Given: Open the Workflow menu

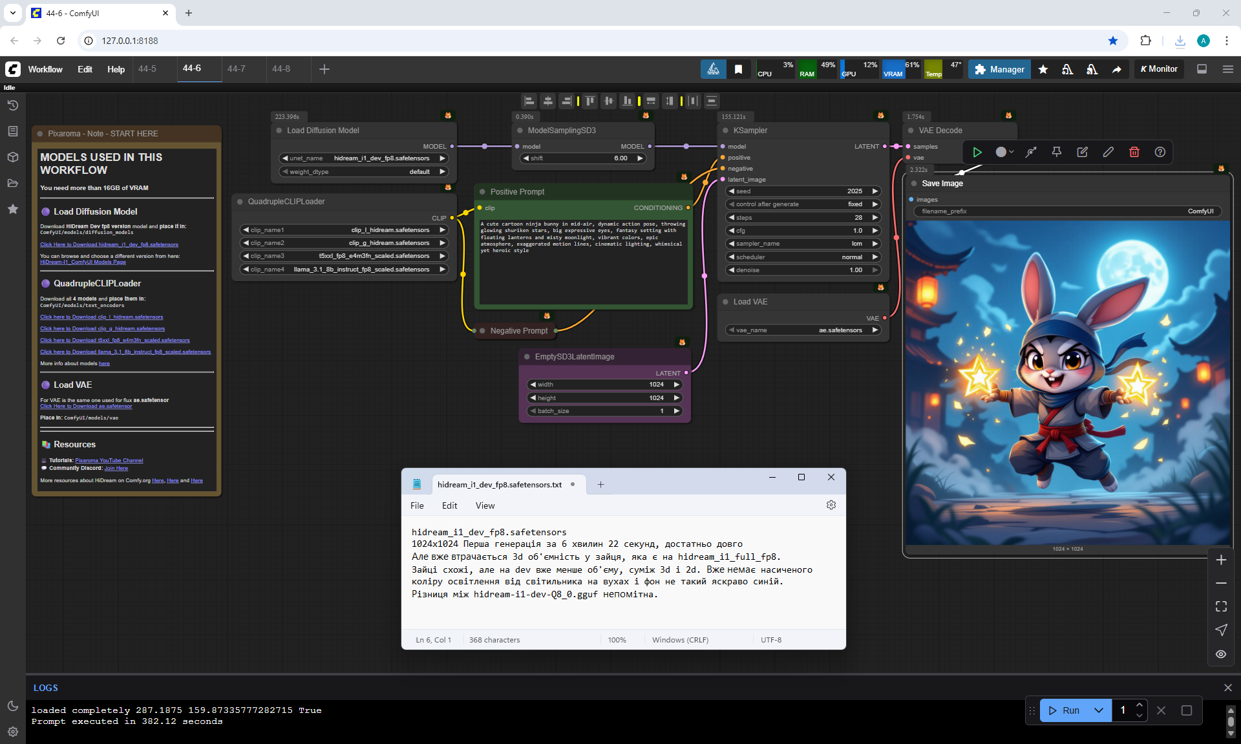Looking at the screenshot, I should point(45,69).
